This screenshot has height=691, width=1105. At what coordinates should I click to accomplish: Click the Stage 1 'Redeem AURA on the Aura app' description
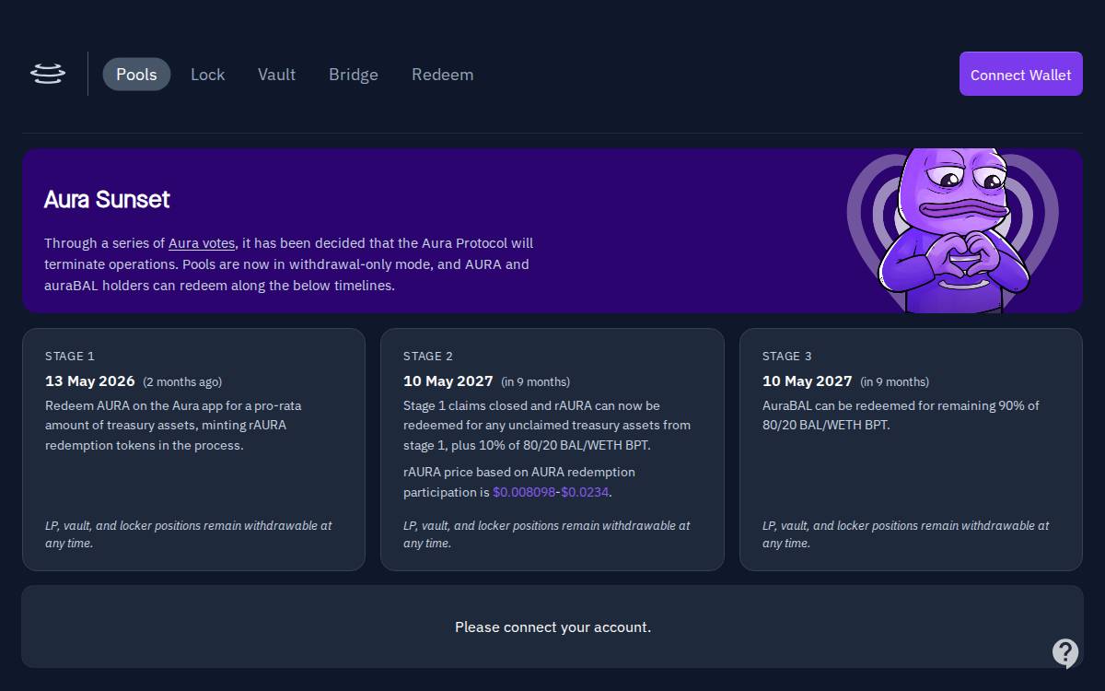[173, 426]
